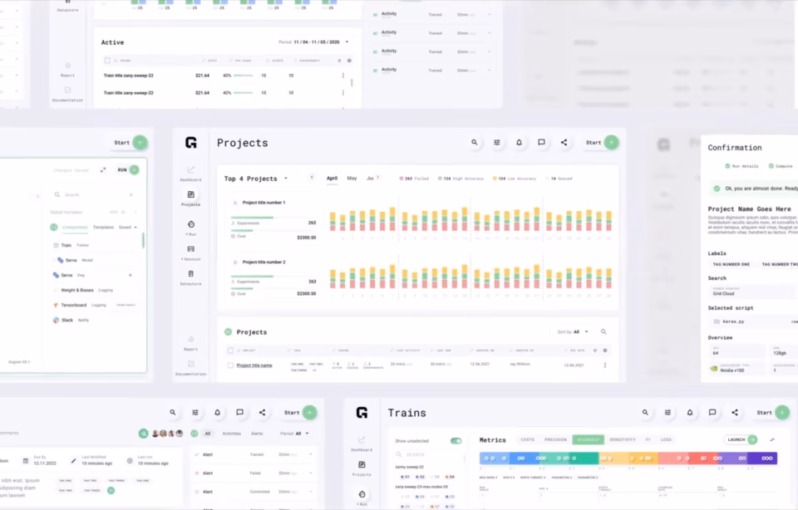Screen dimensions: 798x510
Task: Add the Serve Deg component with plus
Action: [131, 275]
